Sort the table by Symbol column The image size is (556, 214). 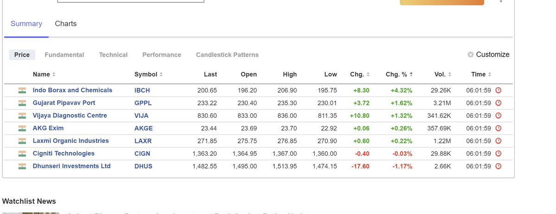(148, 74)
